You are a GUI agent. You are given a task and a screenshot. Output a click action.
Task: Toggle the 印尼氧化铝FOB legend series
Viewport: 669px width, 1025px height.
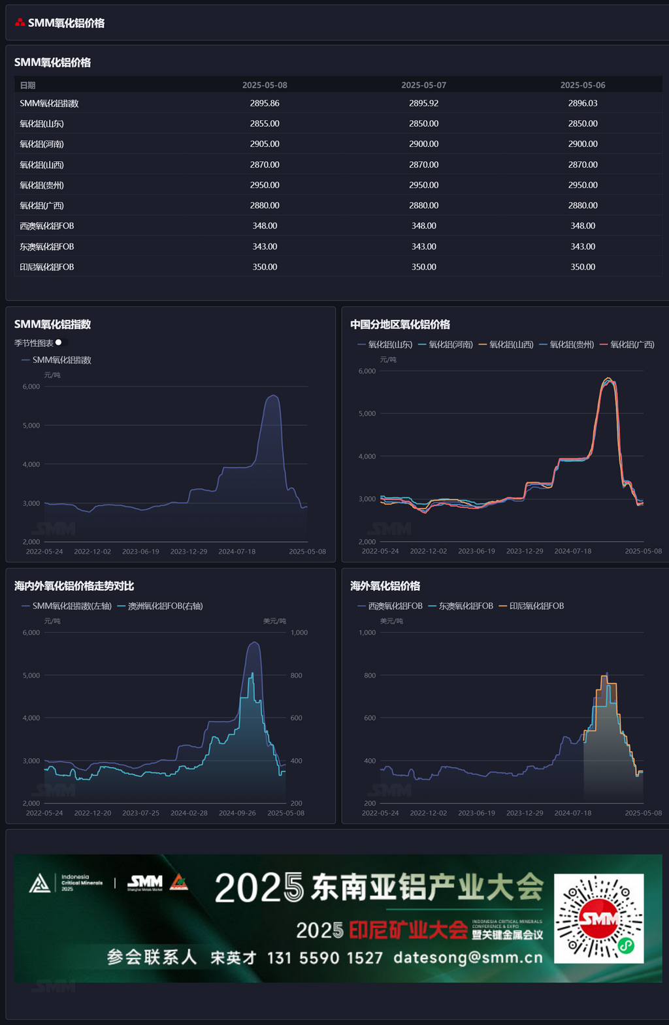point(531,607)
